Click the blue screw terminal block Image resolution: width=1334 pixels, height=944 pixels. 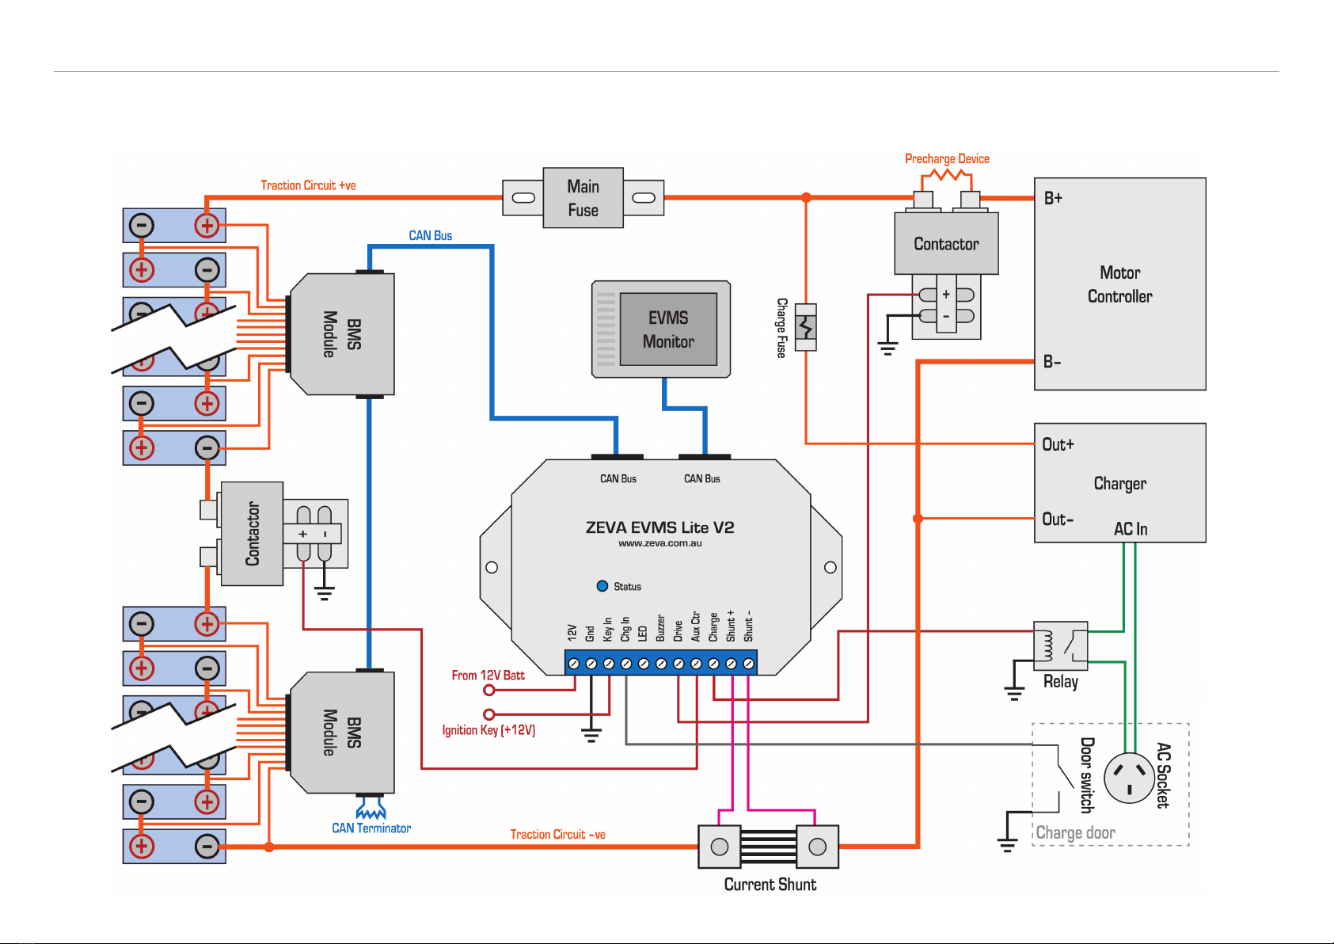pos(660,663)
